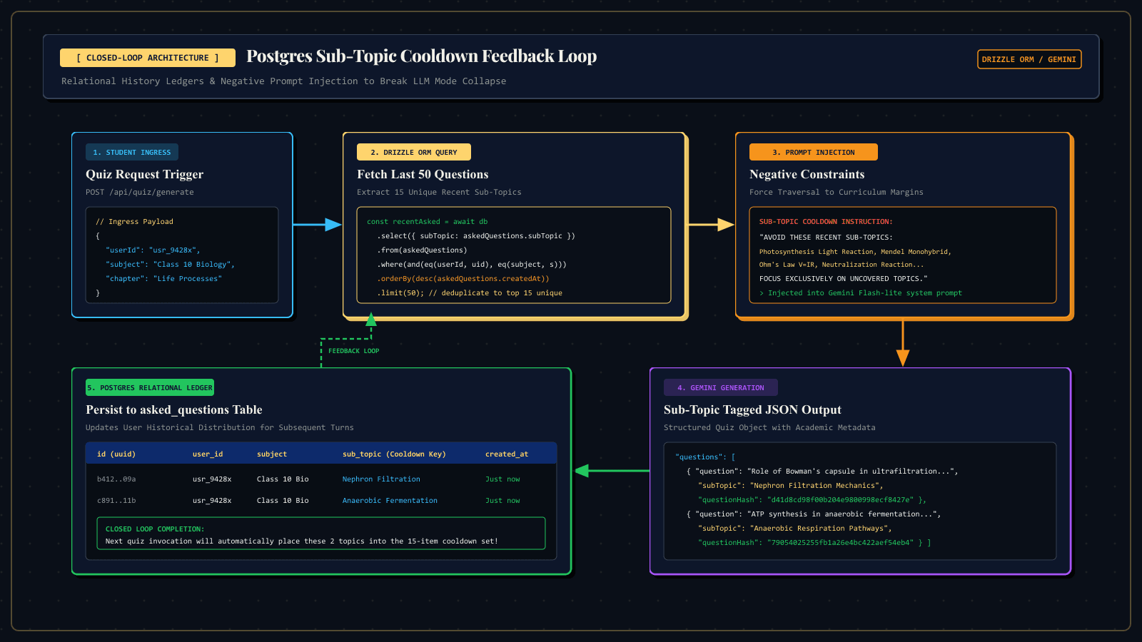Click the subtitle starting "Relational History Ledgers"
This screenshot has width=1142, height=642.
point(283,81)
